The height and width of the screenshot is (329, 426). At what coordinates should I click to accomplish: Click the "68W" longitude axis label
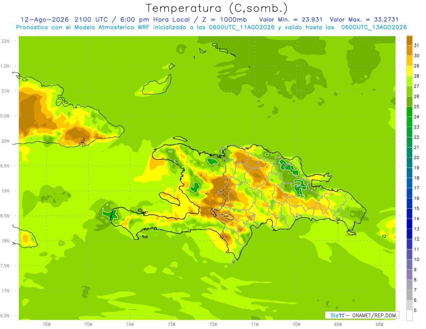(x=379, y=324)
